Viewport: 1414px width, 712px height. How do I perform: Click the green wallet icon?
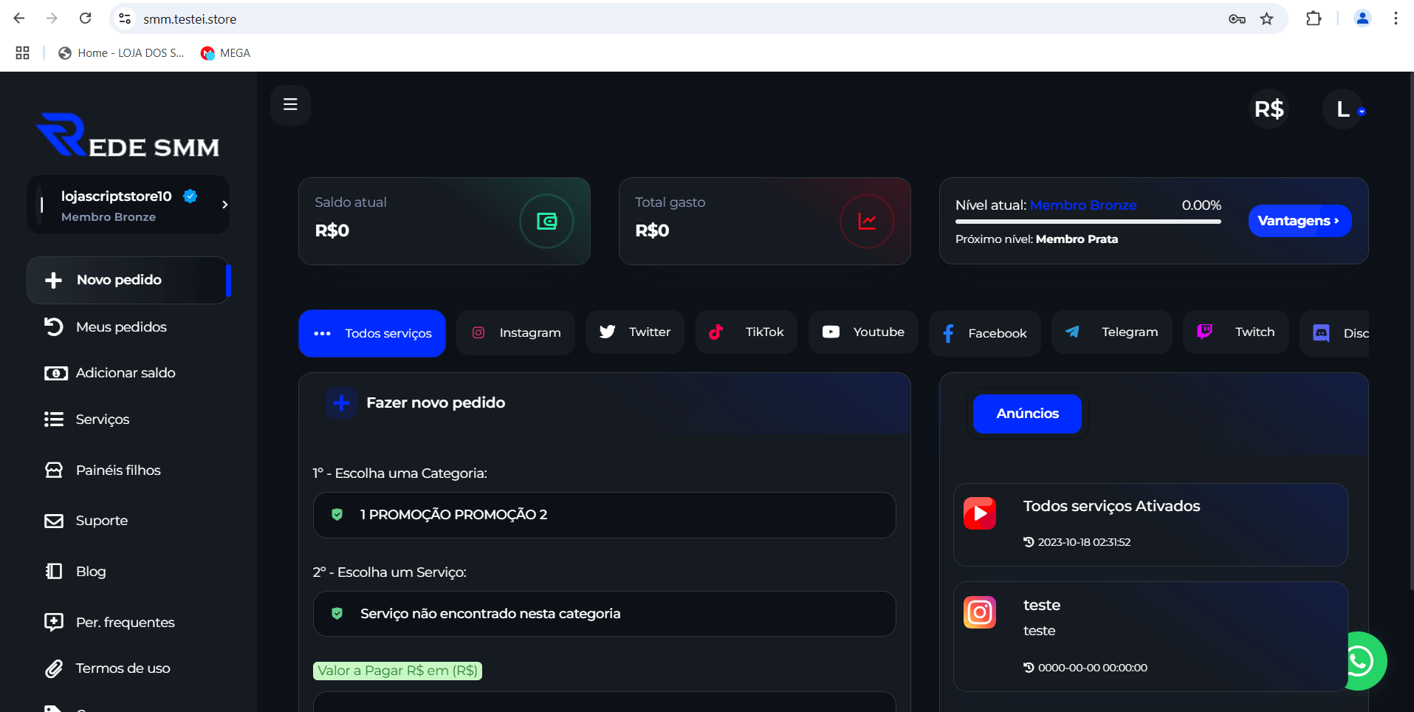point(546,221)
